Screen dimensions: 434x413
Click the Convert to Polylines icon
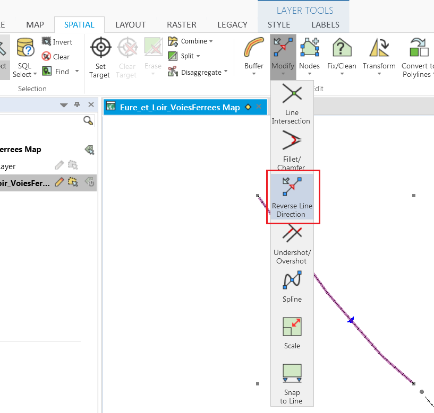[419, 47]
